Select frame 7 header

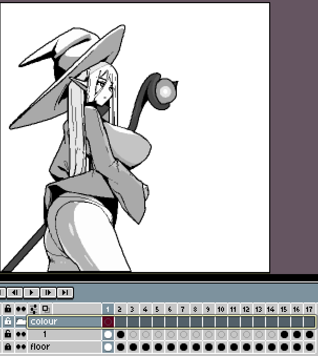[183, 309]
